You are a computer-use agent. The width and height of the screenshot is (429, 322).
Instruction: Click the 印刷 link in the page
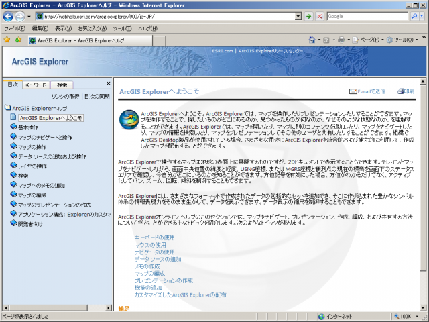[x=406, y=91]
